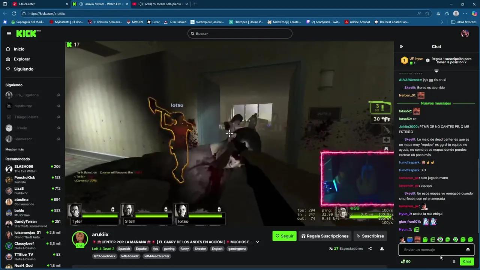Click the Suscribirse button
Screen dimensions: 480x270
coord(370,236)
